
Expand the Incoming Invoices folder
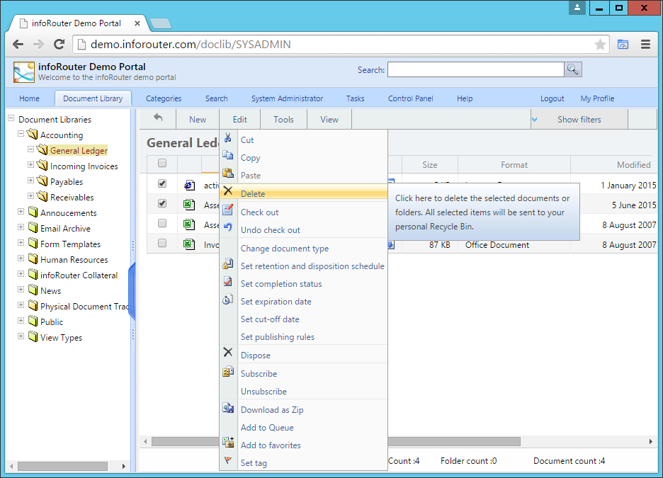click(31, 165)
